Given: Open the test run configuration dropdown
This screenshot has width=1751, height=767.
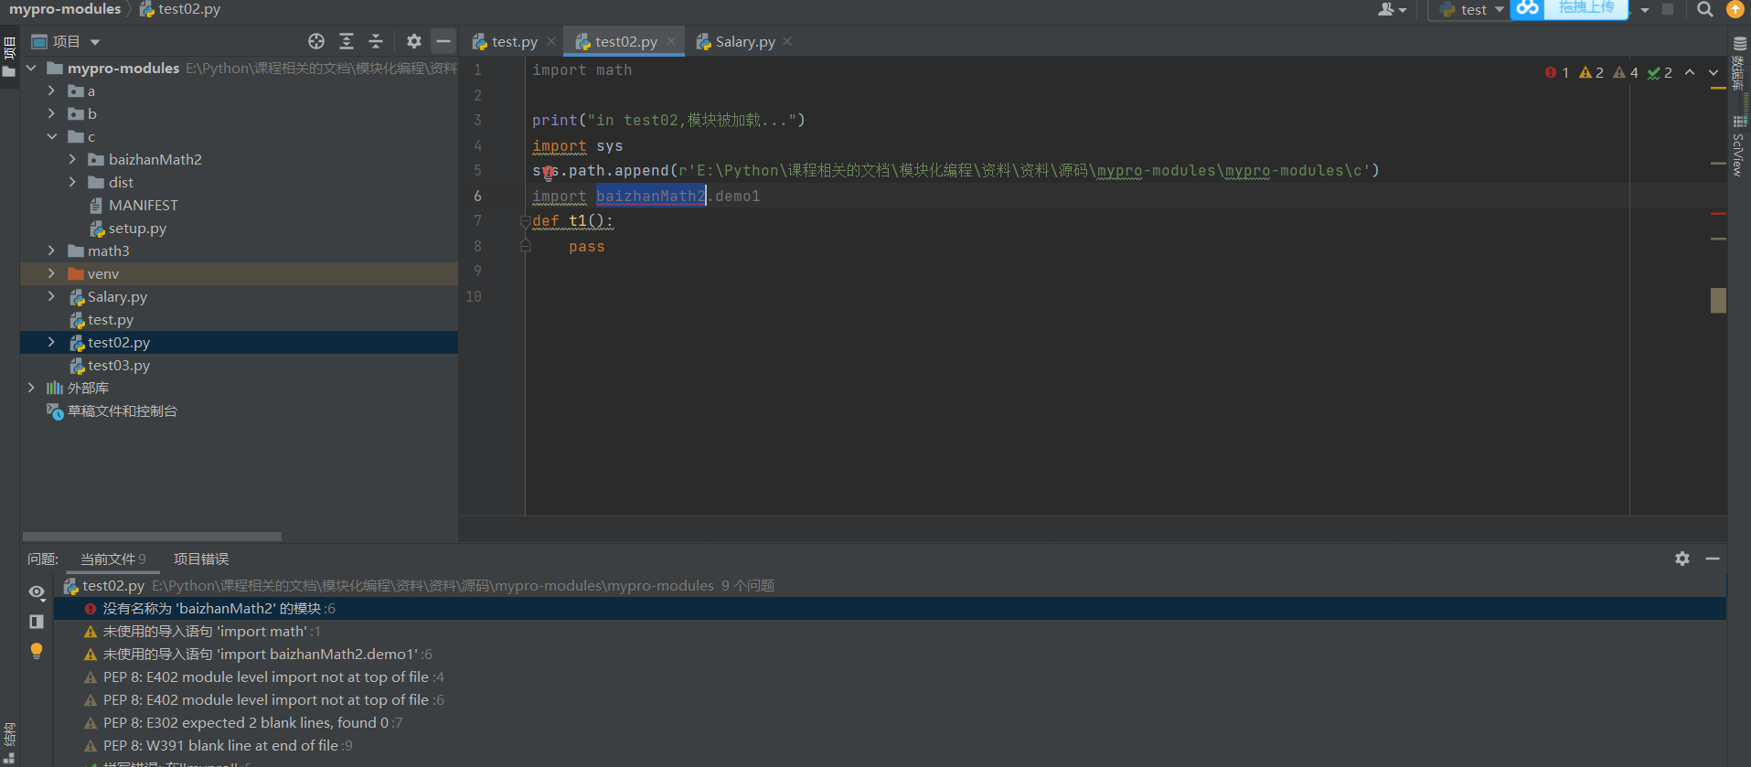Looking at the screenshot, I should coord(1471,9).
